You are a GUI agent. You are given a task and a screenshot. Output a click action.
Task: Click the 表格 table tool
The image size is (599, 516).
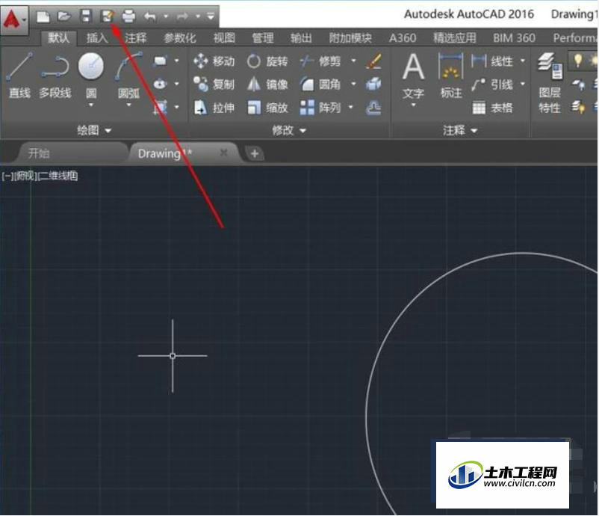tap(492, 108)
